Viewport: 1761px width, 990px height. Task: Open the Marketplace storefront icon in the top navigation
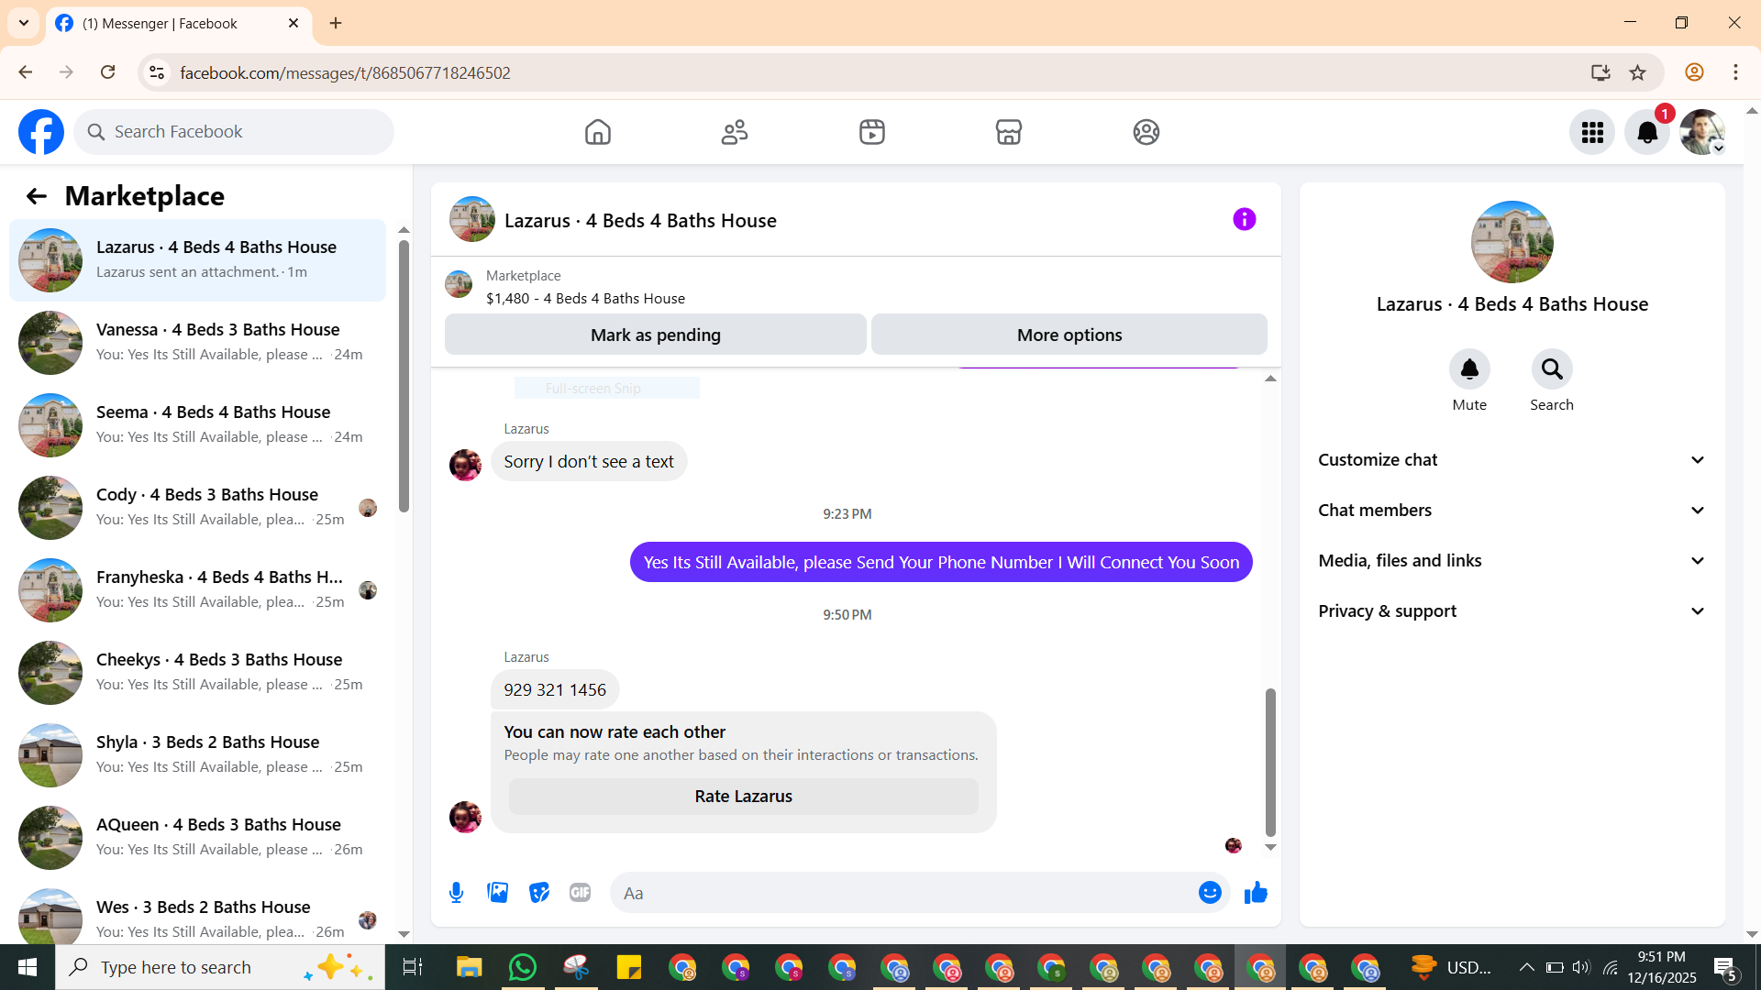coord(1009,132)
